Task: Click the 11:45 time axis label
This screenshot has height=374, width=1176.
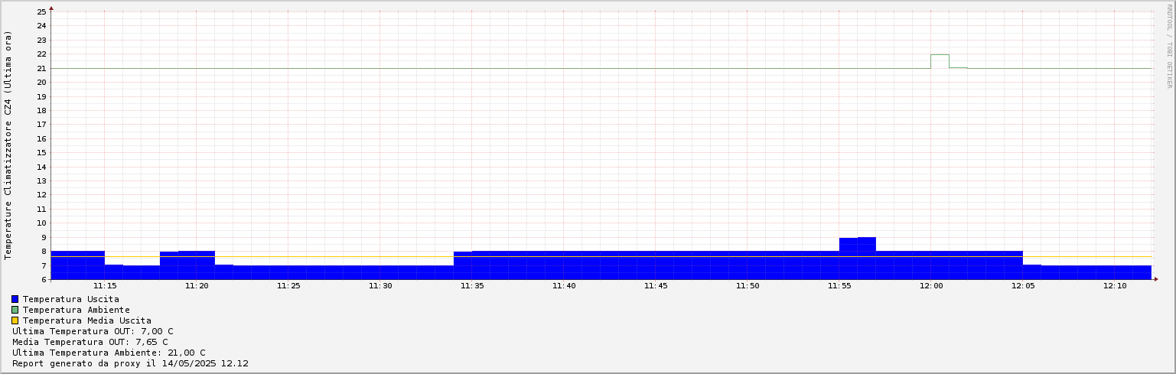Action: [656, 286]
